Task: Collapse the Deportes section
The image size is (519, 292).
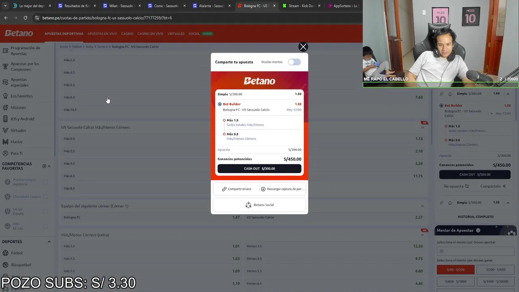Action: (49, 242)
